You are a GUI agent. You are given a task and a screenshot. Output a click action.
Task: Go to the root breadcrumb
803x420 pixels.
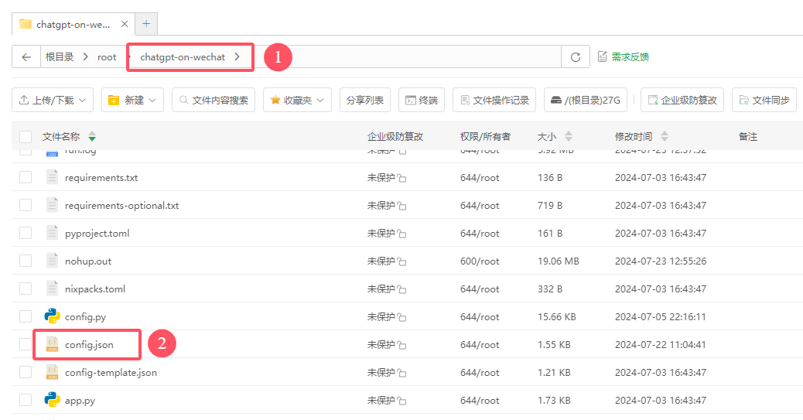tap(107, 57)
